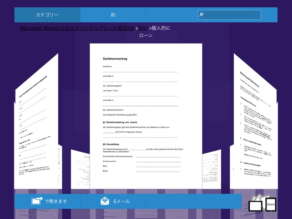This screenshot has width=292, height=219.
Task: Click the envelope email icon
Action: pyautogui.click(x=105, y=201)
